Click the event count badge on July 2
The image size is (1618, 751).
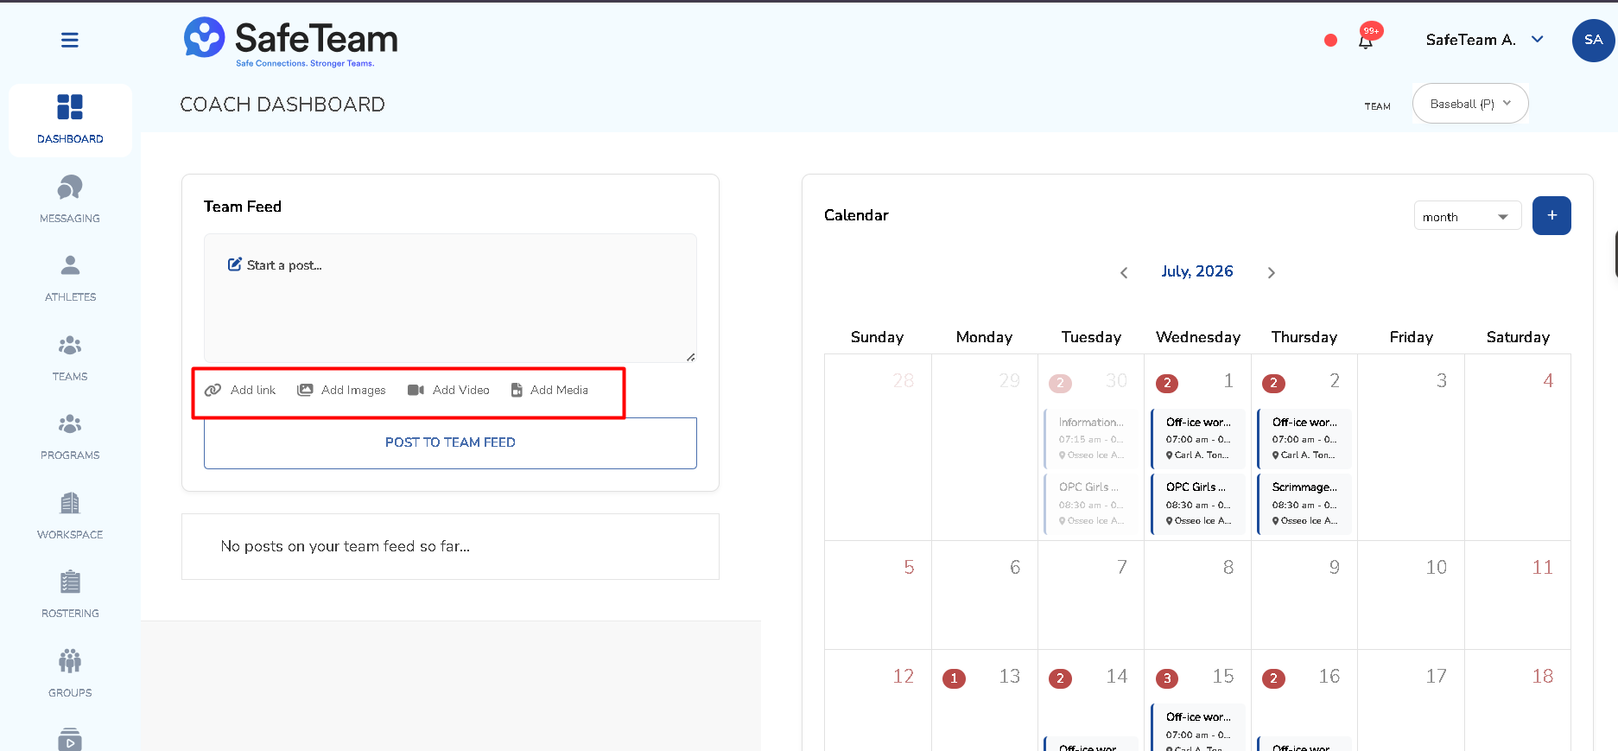pos(1273,384)
